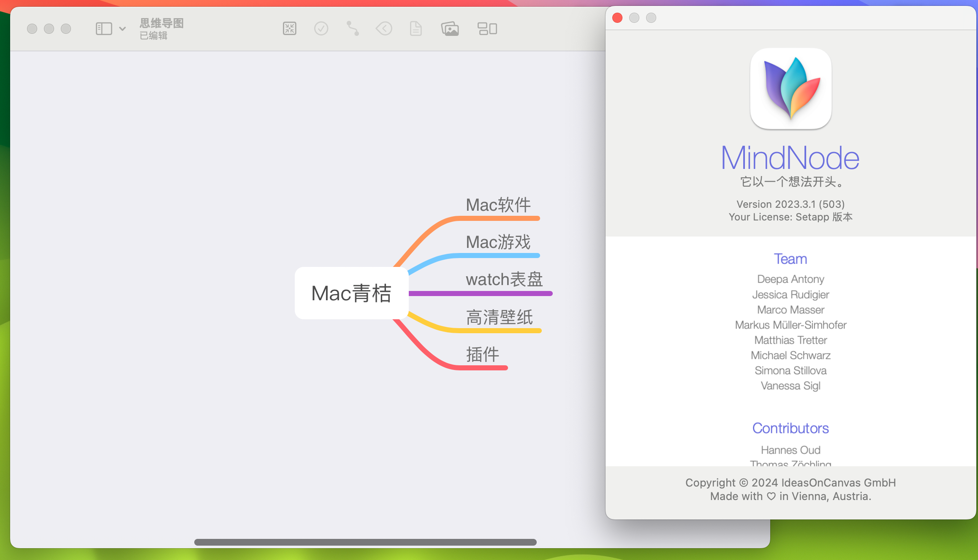
Task: Click the horizontal scrollbar in mind map window
Action: click(x=365, y=542)
